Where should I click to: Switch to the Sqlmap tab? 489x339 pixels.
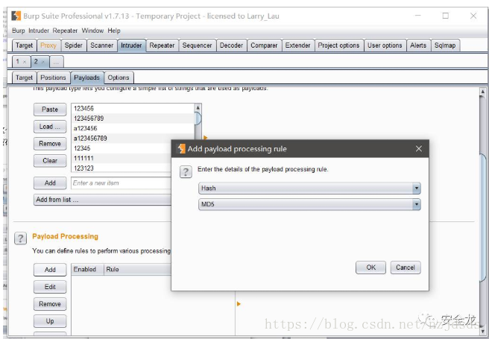tap(445, 45)
